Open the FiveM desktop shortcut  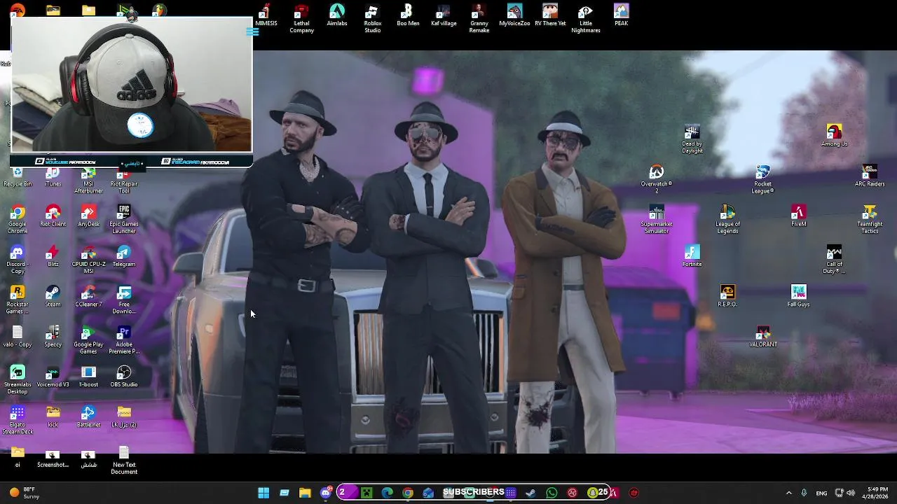[x=798, y=216]
